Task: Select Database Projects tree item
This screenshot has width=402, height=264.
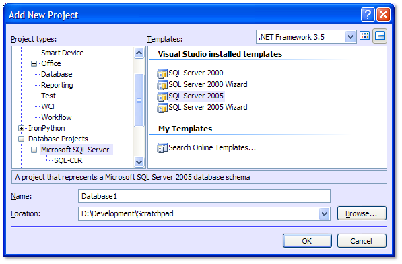Action: point(58,139)
